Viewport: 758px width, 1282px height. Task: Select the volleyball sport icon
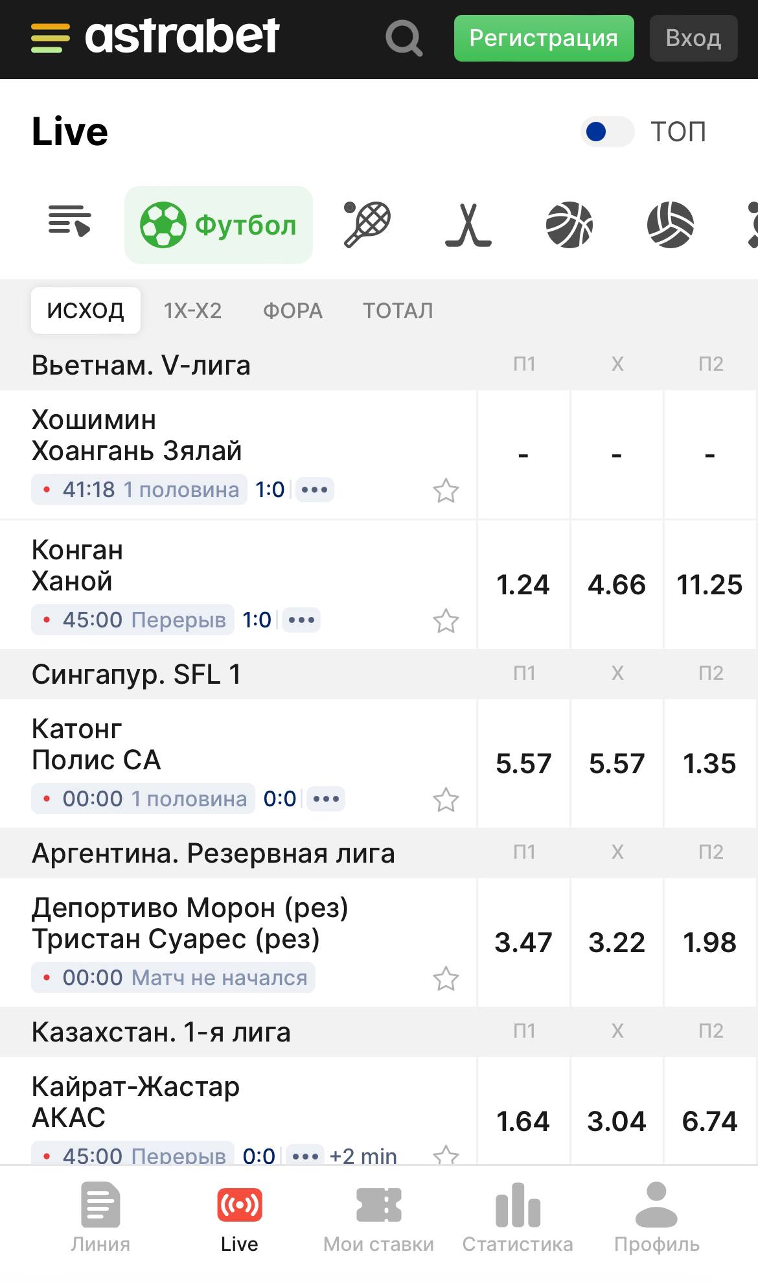point(671,225)
